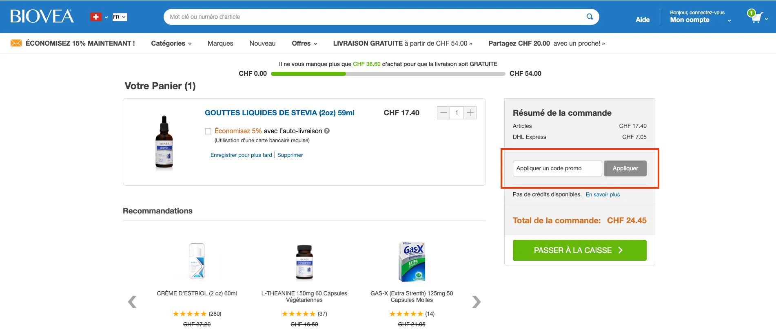Click the envelope icon beside the savings offer
The height and width of the screenshot is (330, 776).
coord(16,42)
